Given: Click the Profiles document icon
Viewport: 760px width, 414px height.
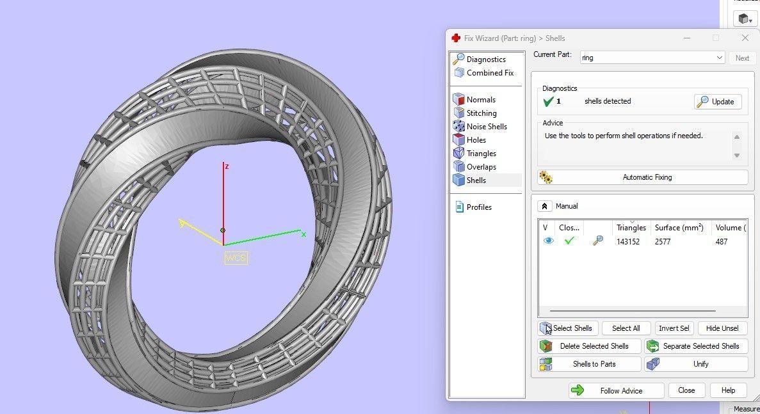Looking at the screenshot, I should pos(460,207).
